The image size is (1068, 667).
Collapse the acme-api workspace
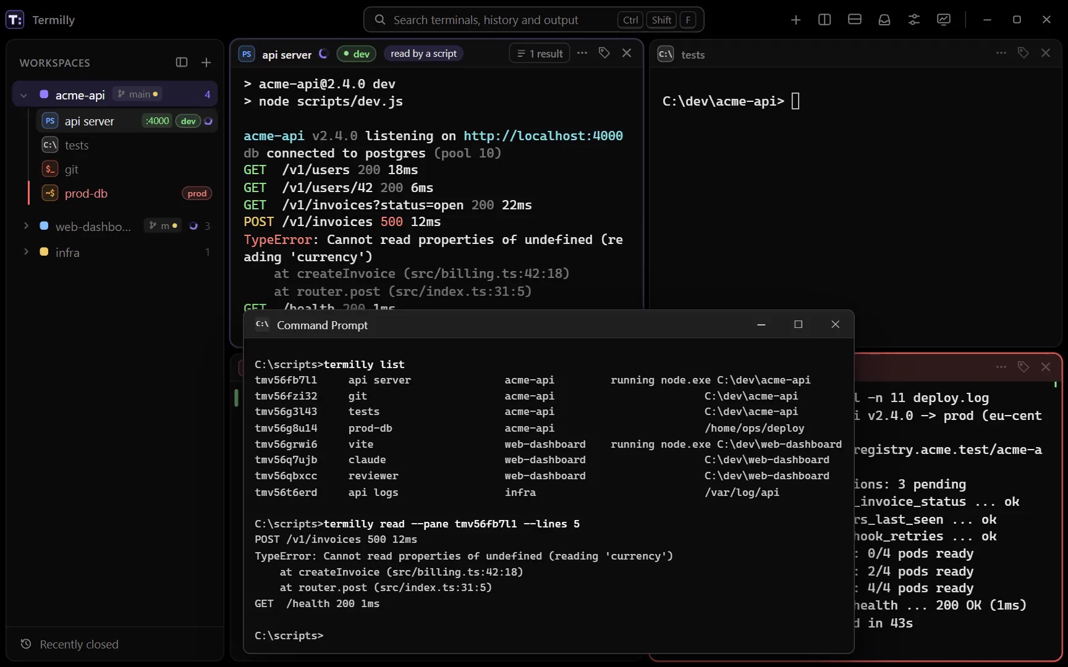tap(23, 95)
